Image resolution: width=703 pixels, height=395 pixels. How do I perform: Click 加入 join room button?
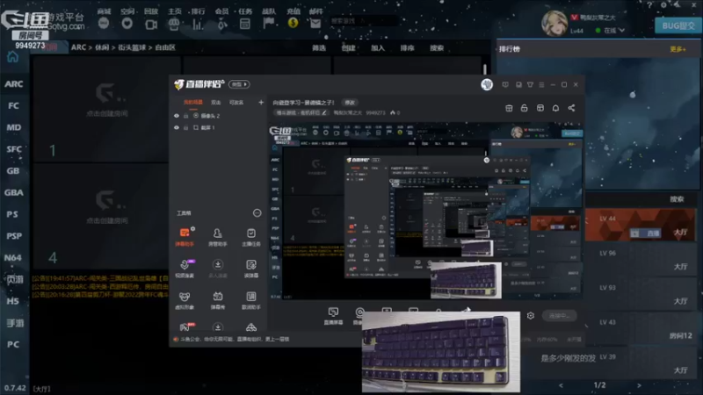point(378,48)
